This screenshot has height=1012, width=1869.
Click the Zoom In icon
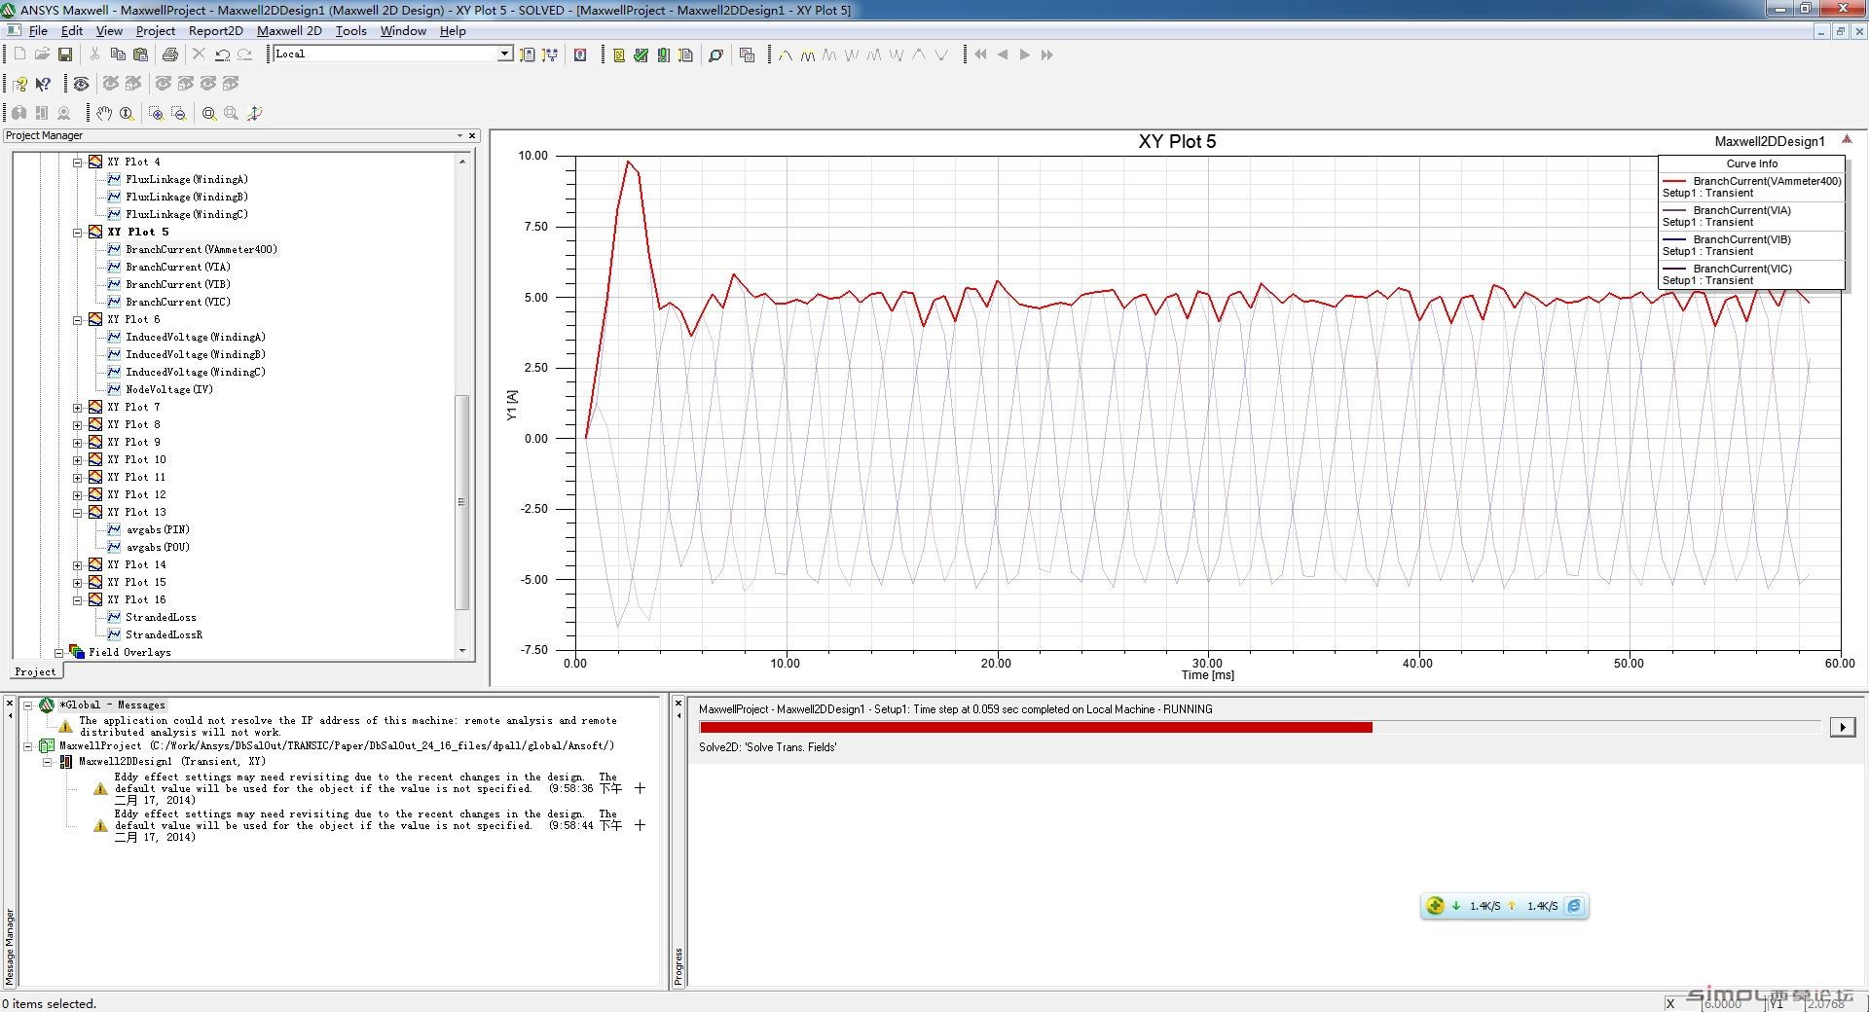pos(156,113)
